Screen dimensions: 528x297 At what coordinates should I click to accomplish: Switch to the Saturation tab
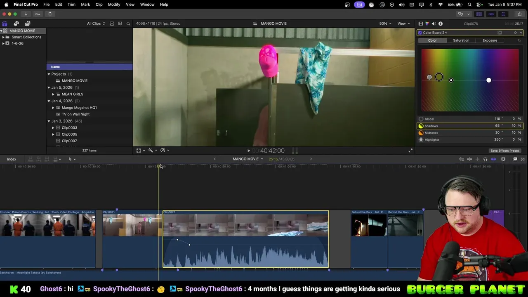coord(461,40)
